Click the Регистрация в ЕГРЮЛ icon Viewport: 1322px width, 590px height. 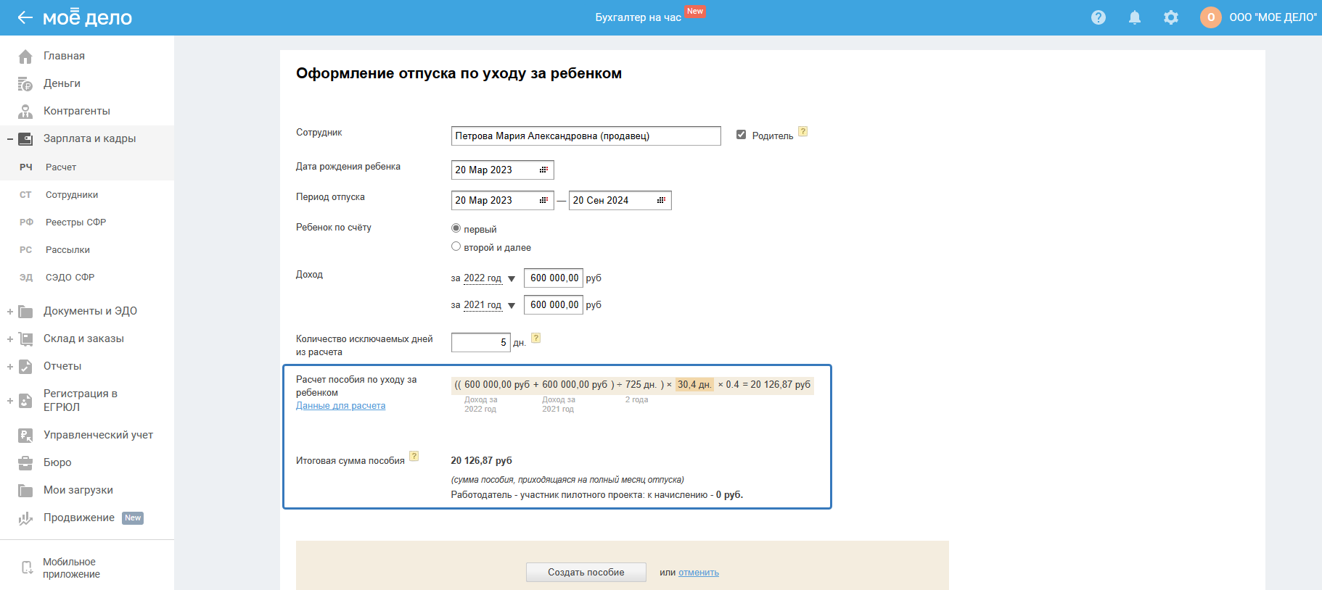point(25,400)
